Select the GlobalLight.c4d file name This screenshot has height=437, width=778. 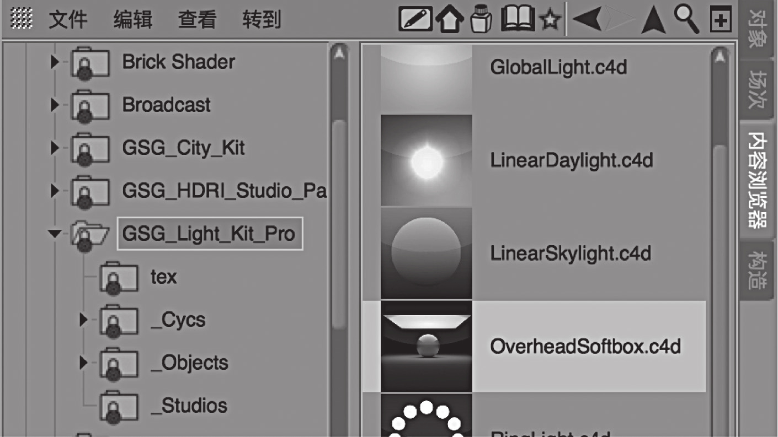pos(558,68)
